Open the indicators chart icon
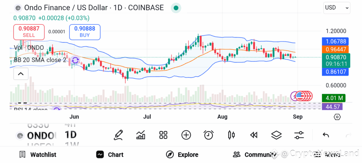 141,135
